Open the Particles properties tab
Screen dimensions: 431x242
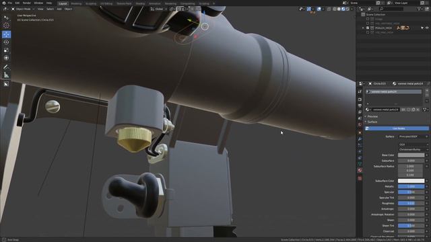pos(360,145)
